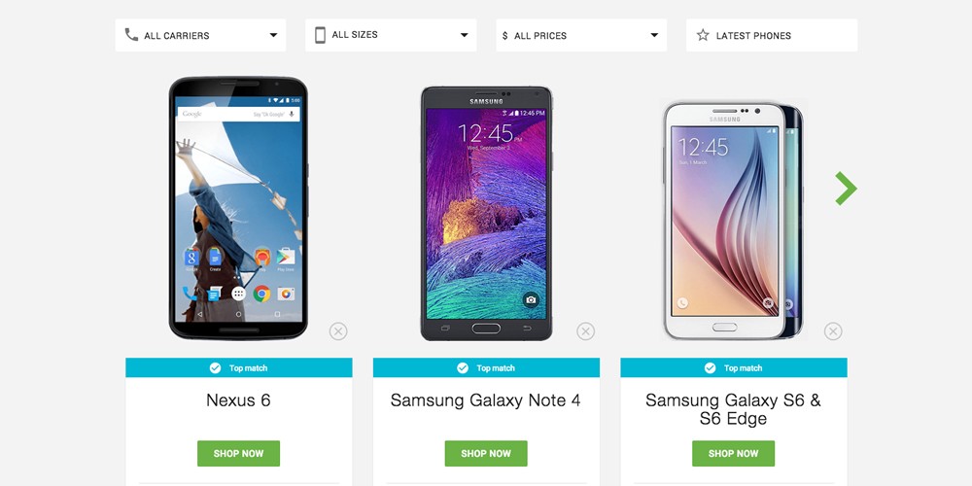Go to next phones with green arrow
972x486 pixels.
pos(846,189)
